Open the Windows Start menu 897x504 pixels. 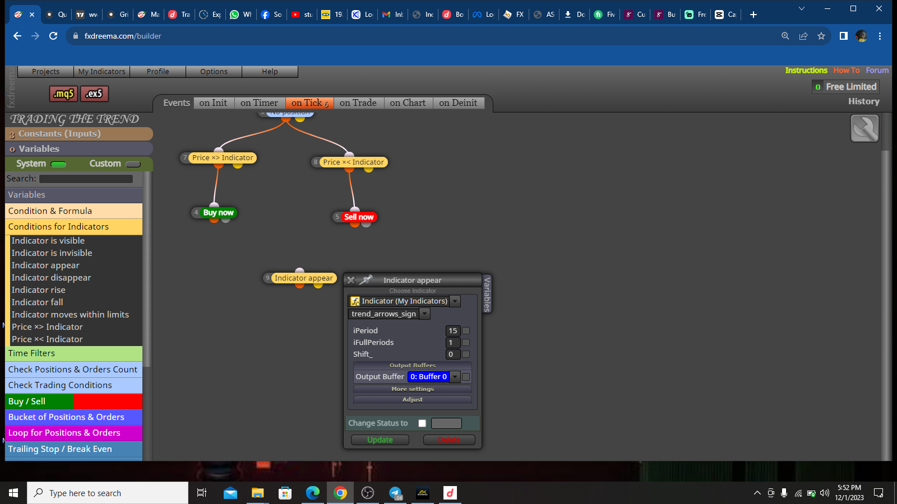click(x=13, y=493)
